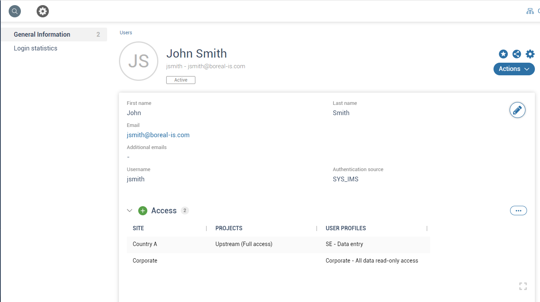Click the jsmith@boreal-is.com email link
Screen dimensions: 540x302
158,135
